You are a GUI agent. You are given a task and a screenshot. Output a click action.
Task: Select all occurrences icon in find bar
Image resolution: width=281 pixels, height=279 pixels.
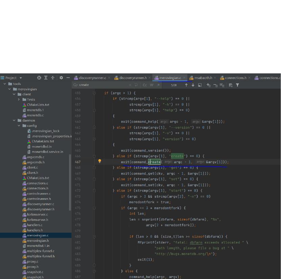[x=222, y=85]
